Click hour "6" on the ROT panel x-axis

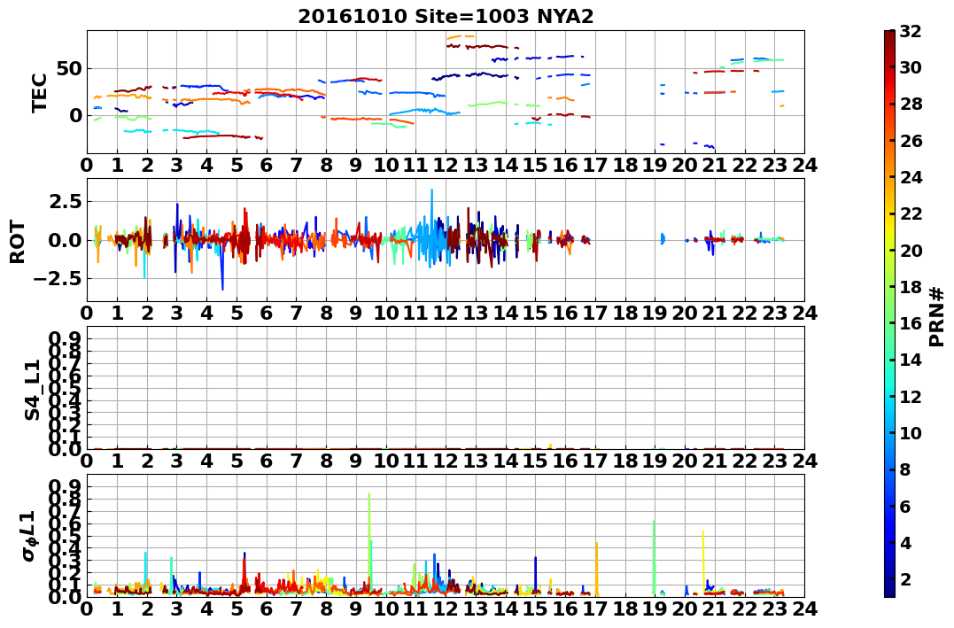coord(267,313)
